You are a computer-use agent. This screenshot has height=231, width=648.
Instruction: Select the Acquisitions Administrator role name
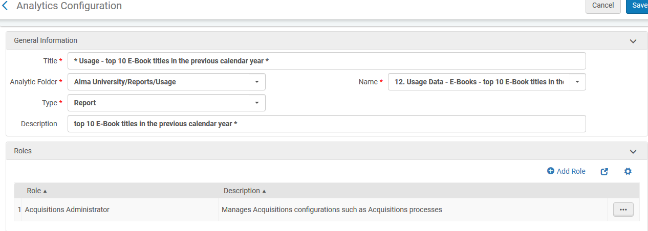[x=67, y=210]
